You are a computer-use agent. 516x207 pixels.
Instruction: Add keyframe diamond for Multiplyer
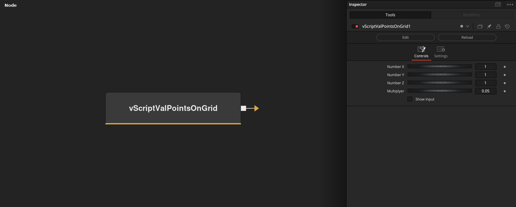(x=505, y=91)
